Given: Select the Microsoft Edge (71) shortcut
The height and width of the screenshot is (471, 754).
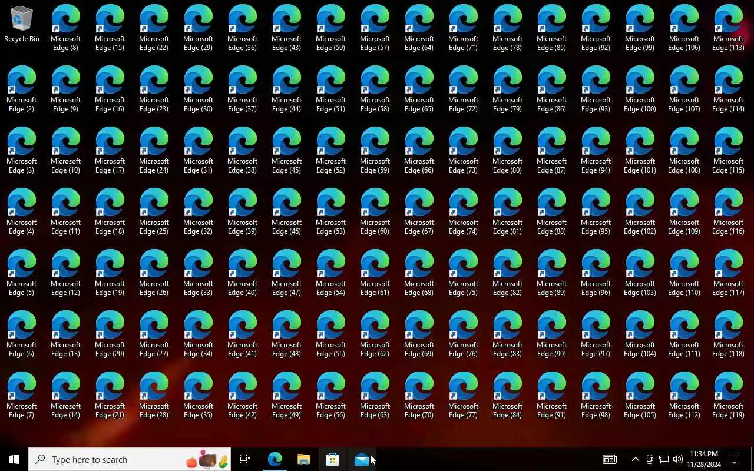Looking at the screenshot, I should [x=464, y=28].
